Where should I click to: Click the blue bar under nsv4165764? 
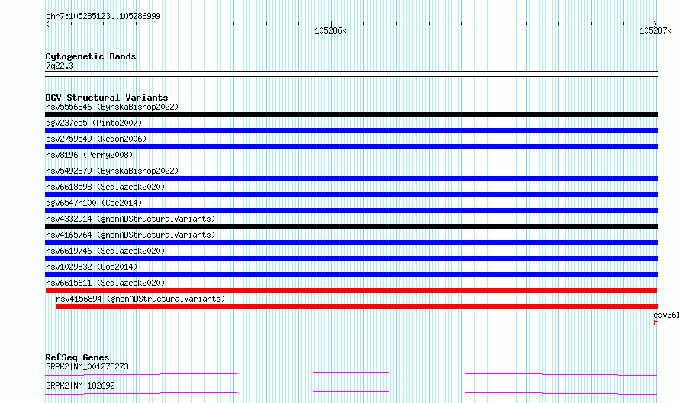tap(351, 242)
